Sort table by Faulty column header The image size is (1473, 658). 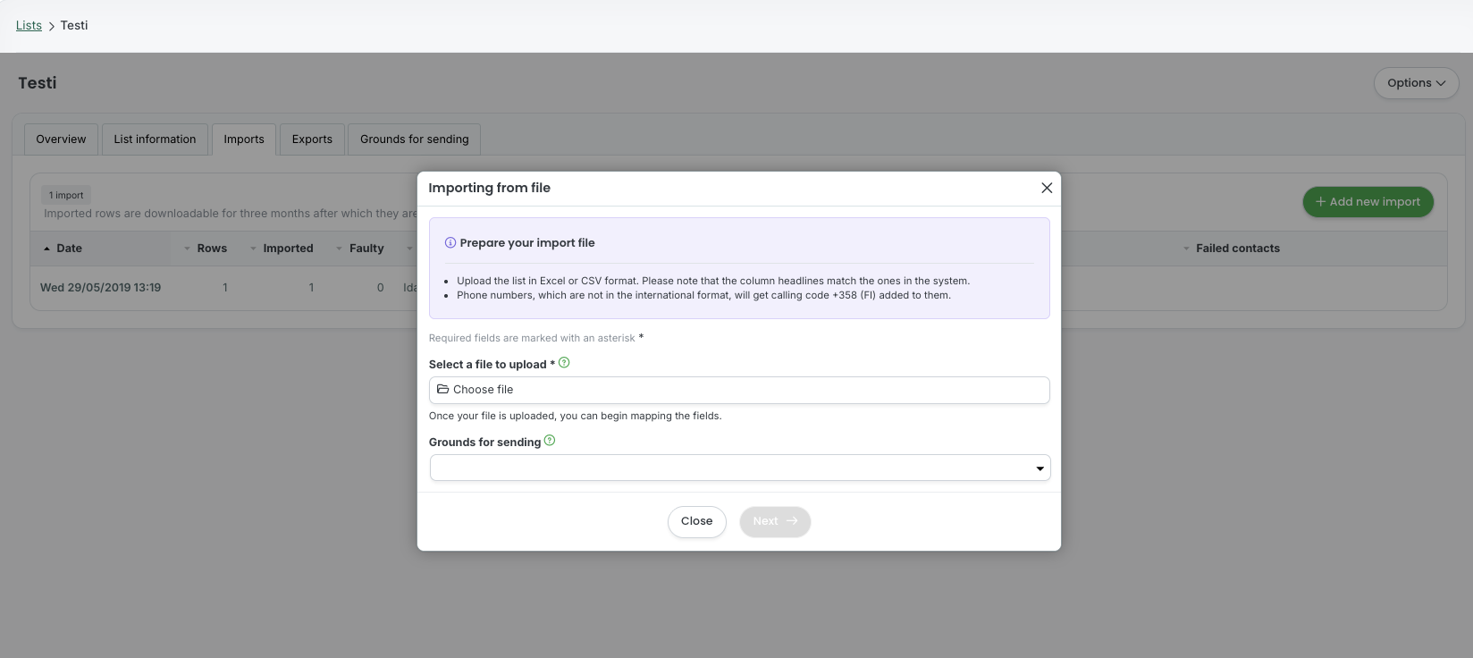(360, 249)
